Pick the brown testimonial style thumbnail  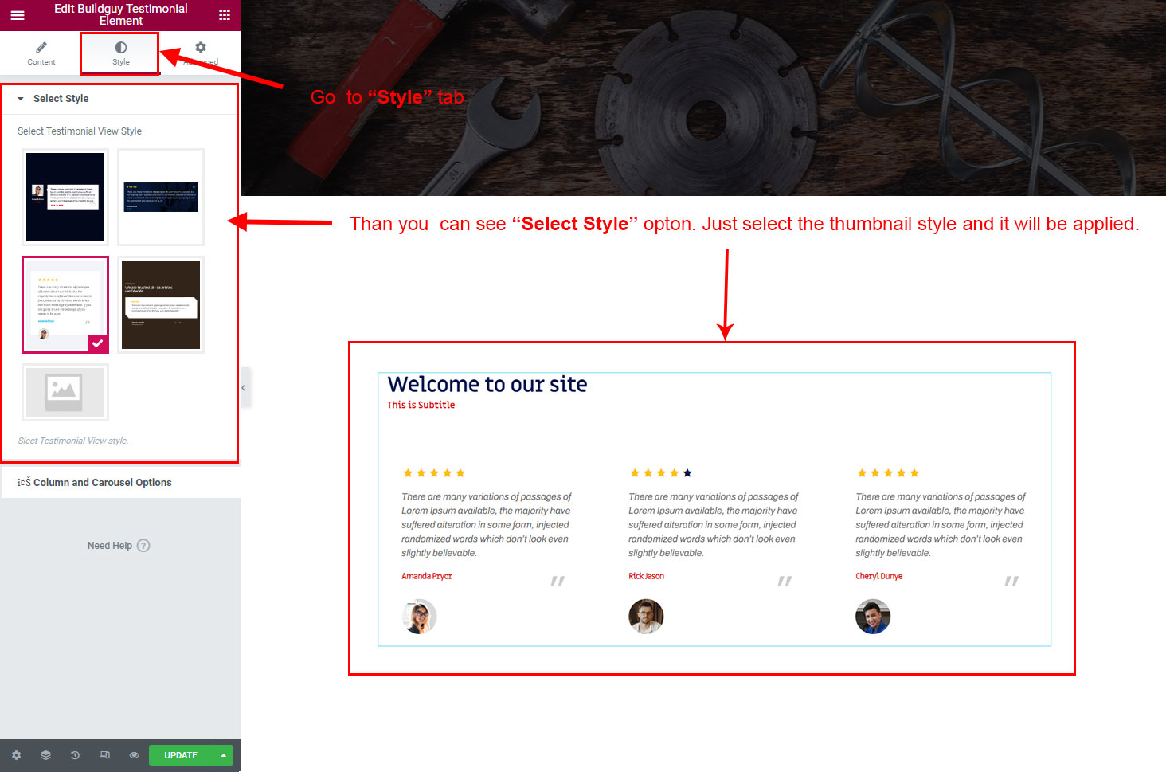click(x=161, y=304)
